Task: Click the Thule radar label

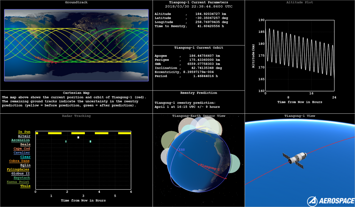Action: click(25, 186)
